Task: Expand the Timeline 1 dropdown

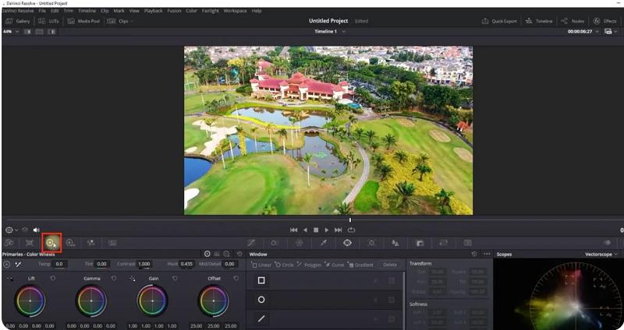Action: tap(343, 31)
